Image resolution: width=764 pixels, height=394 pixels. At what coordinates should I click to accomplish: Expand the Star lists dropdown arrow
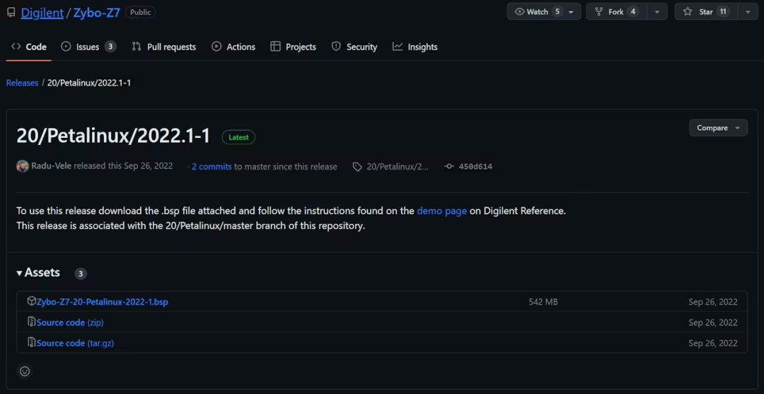pyautogui.click(x=748, y=12)
